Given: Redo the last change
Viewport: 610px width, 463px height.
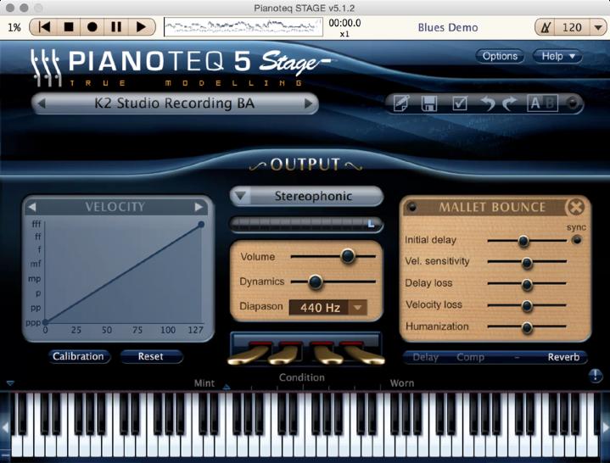Looking at the screenshot, I should (510, 103).
